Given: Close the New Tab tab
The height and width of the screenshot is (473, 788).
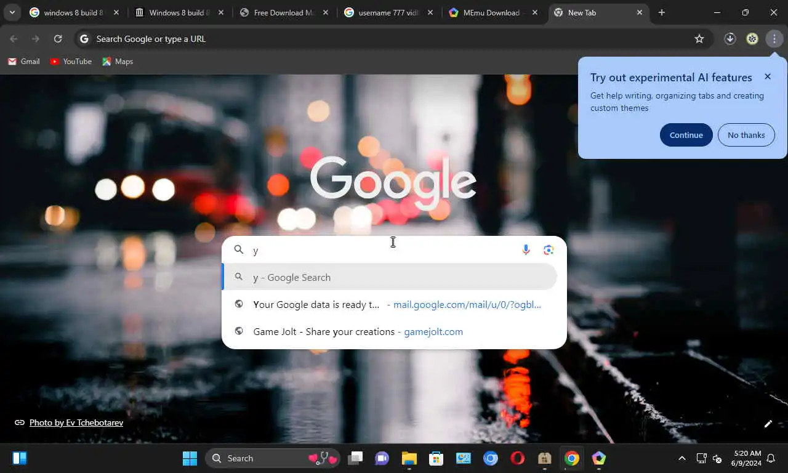Looking at the screenshot, I should [x=640, y=12].
